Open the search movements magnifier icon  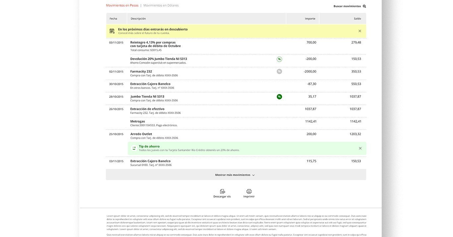pyautogui.click(x=364, y=6)
